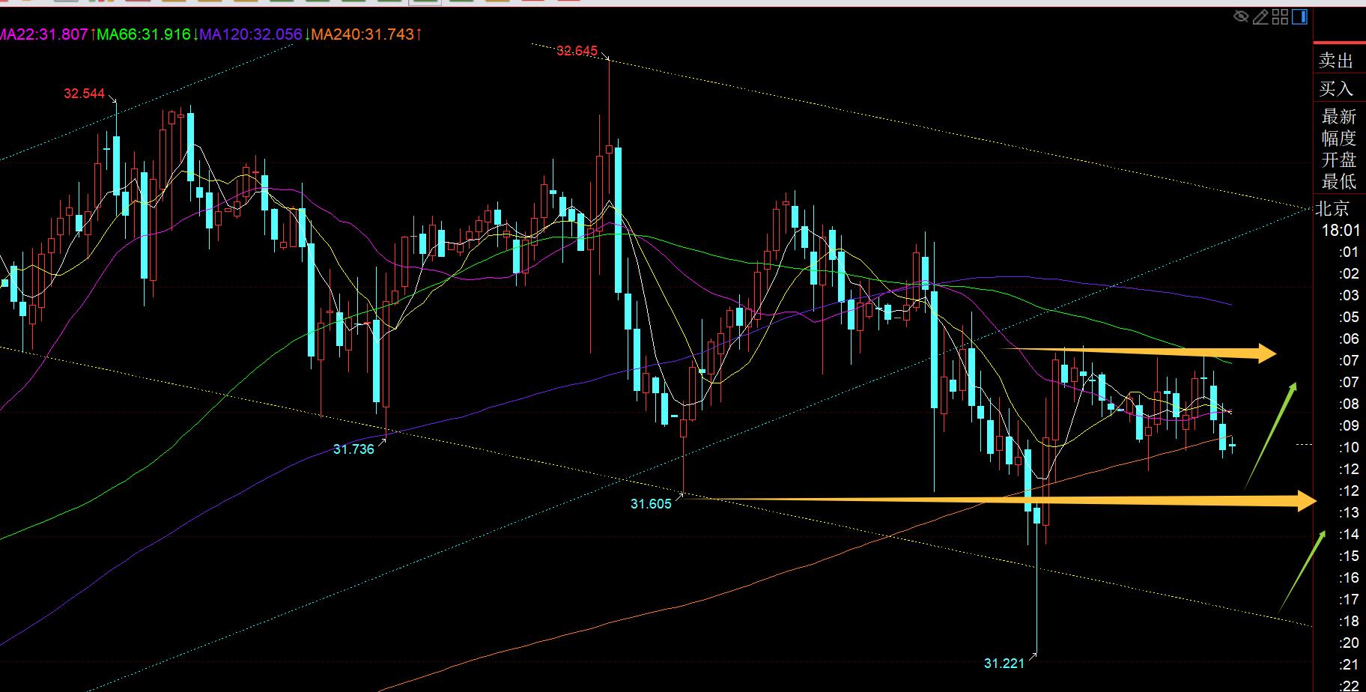The height and width of the screenshot is (692, 1366).
Task: Toggle the blue right side panel icon
Action: click(1301, 16)
